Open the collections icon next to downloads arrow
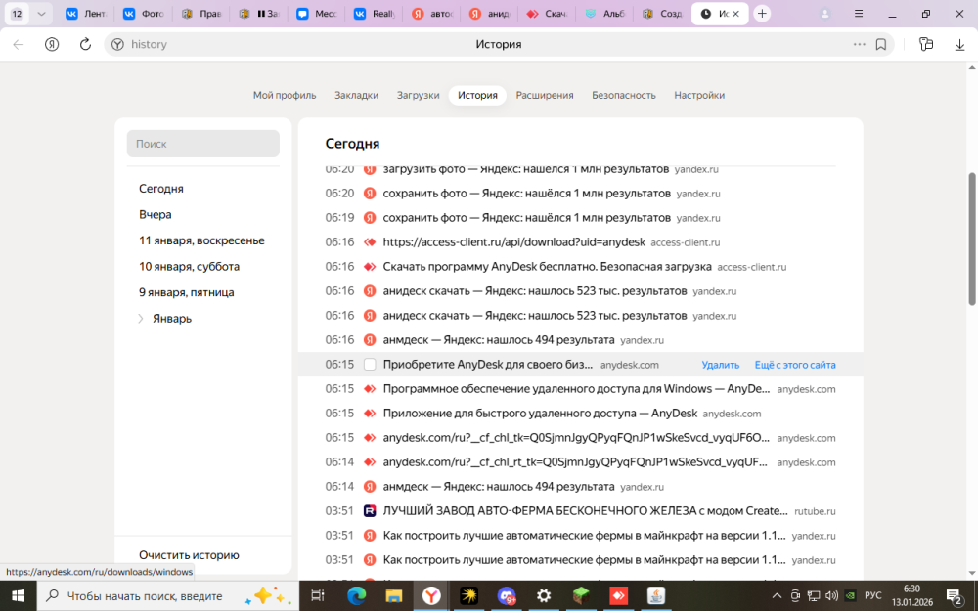 (926, 44)
